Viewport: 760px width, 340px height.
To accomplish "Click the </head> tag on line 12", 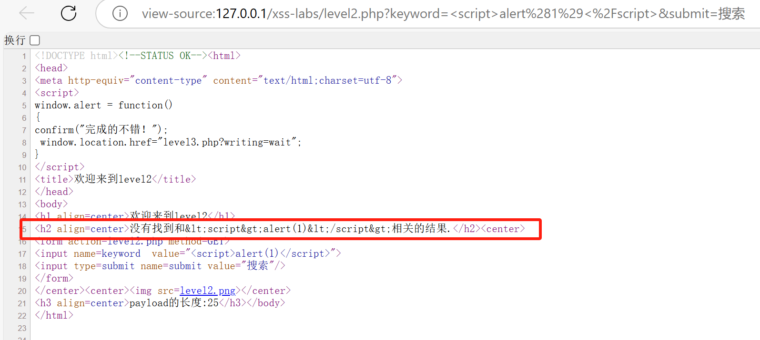I will (x=54, y=192).
